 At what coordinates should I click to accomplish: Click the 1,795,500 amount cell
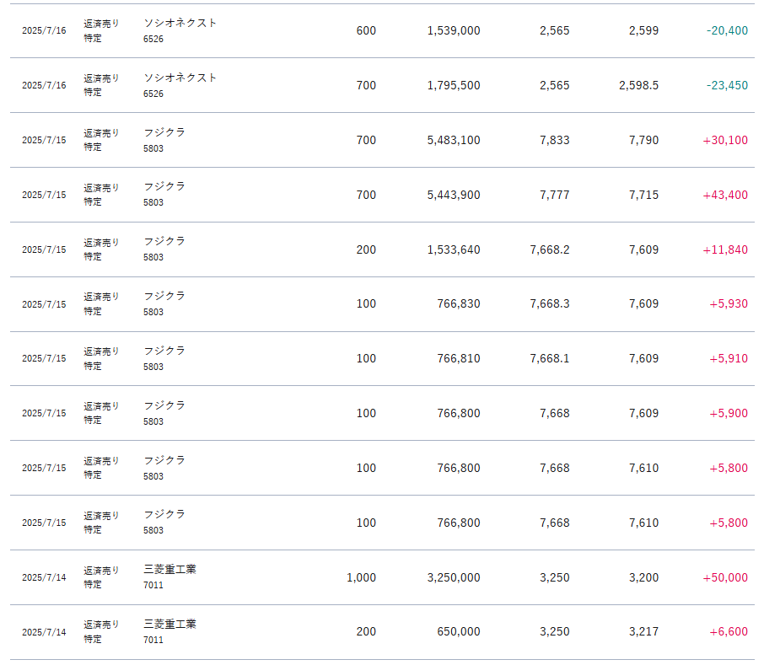tap(454, 85)
